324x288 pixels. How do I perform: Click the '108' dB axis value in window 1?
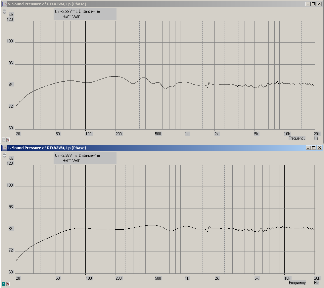pos(10,185)
